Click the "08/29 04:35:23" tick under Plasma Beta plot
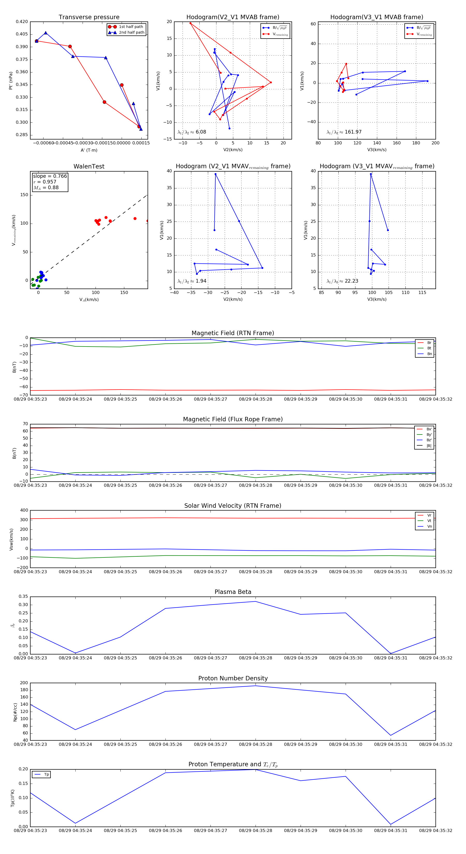This screenshot has width=466, height=854. [30, 658]
